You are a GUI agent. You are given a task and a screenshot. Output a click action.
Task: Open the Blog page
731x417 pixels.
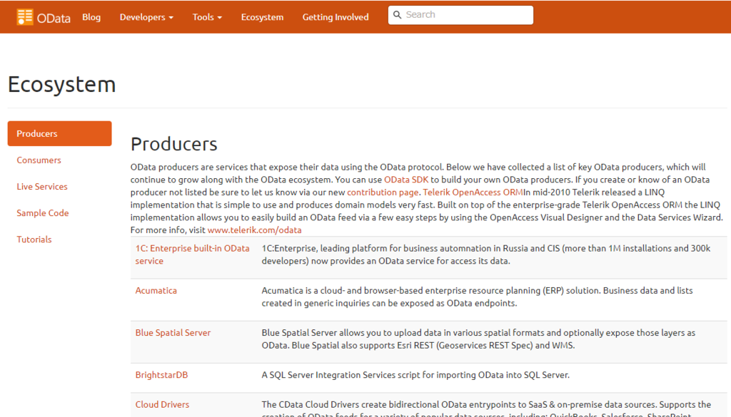(x=91, y=17)
